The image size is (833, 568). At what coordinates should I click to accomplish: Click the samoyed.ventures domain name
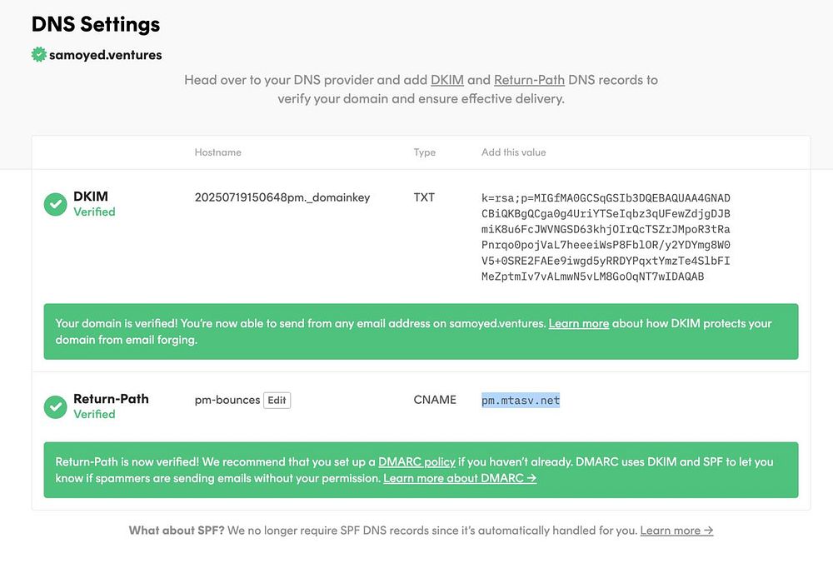106,55
